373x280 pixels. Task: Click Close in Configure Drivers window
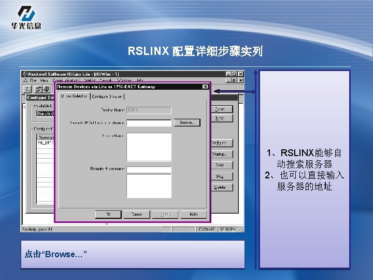[222, 109]
